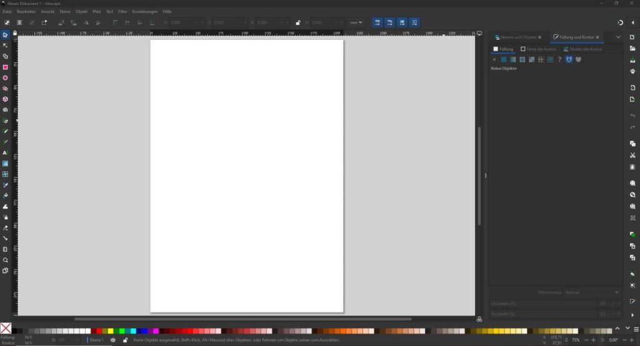Screen dimensions: 640x346
Task: Toggle scale stroke width with object button
Action: click(x=377, y=23)
